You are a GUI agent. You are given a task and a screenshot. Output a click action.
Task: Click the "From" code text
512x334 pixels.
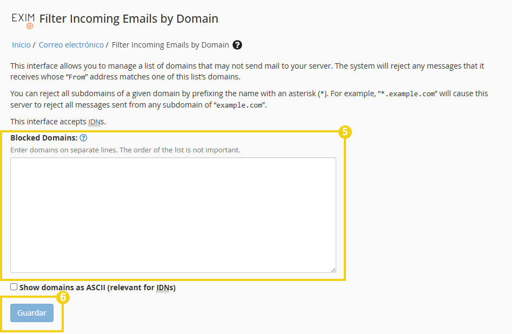coord(77,77)
